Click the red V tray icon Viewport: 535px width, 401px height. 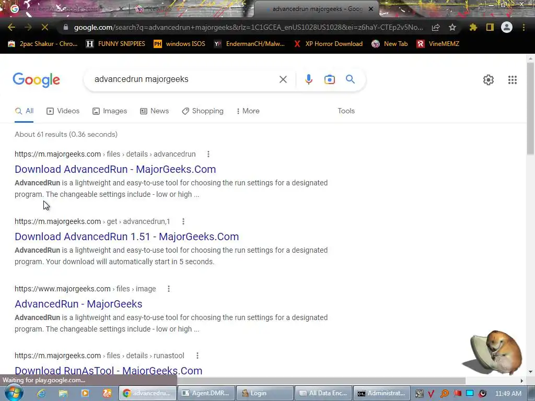pyautogui.click(x=431, y=394)
